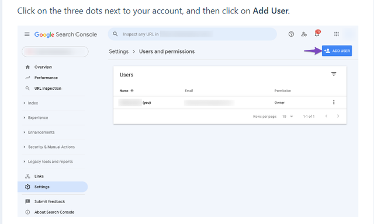
Task: Open the Users table filter icon
Action: click(334, 74)
